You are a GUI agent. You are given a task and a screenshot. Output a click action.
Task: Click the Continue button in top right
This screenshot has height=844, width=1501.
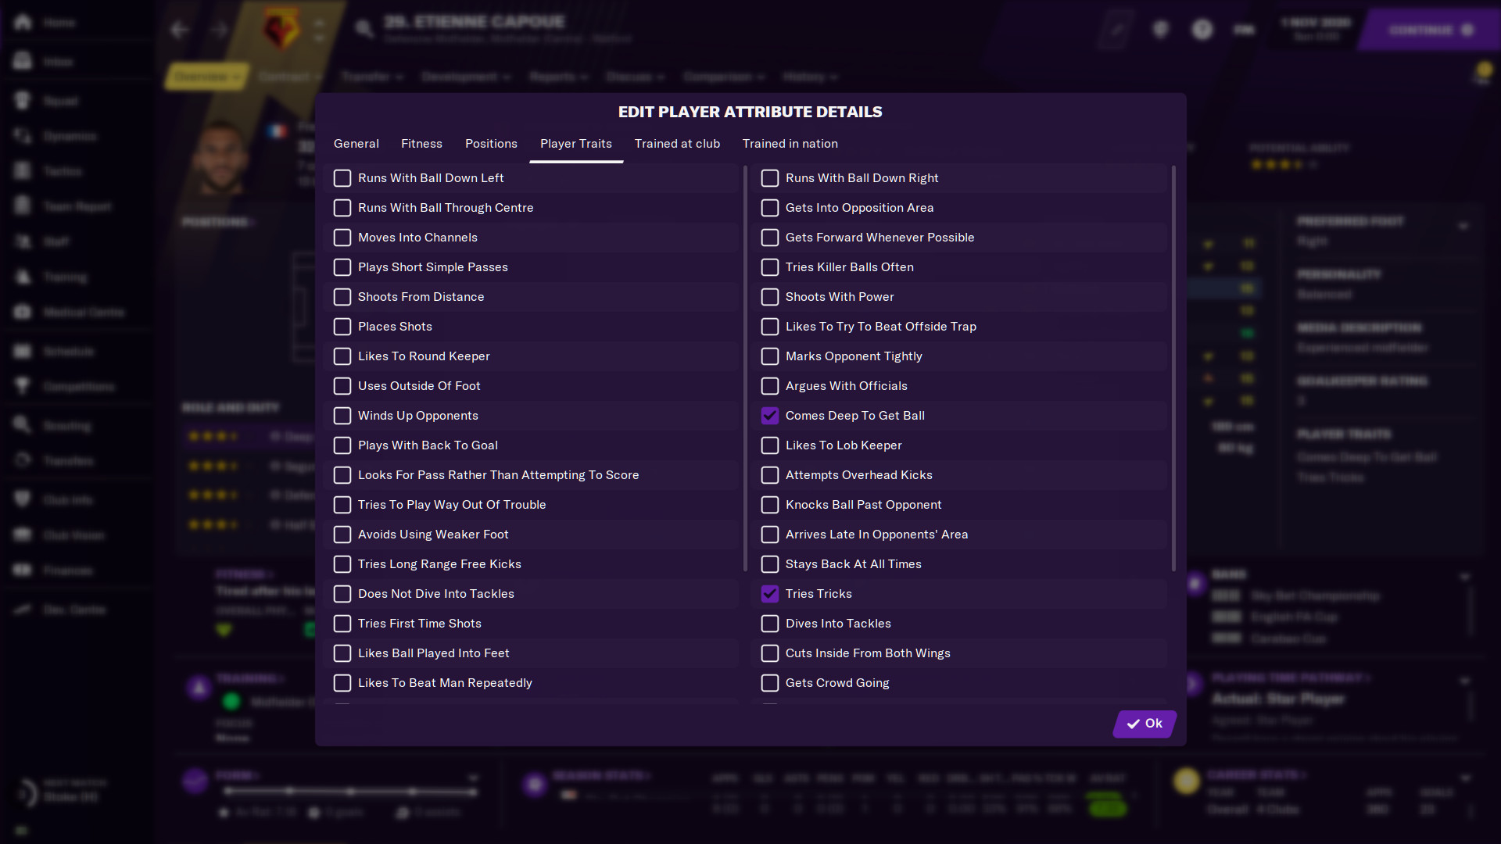[1428, 29]
